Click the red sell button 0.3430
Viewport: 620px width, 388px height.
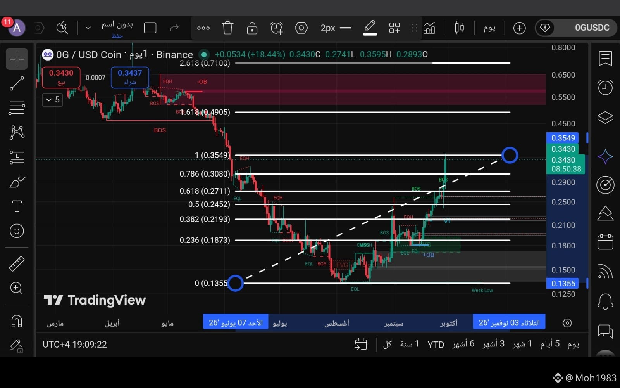pyautogui.click(x=61, y=77)
